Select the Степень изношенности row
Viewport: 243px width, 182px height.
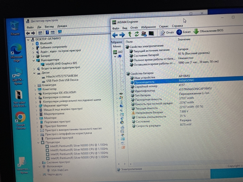click(x=158, y=116)
